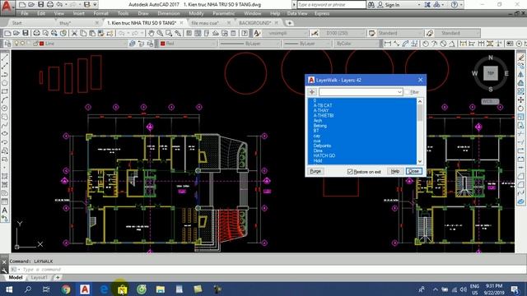Click the Make Object's Layer Current icon

(x=132, y=44)
